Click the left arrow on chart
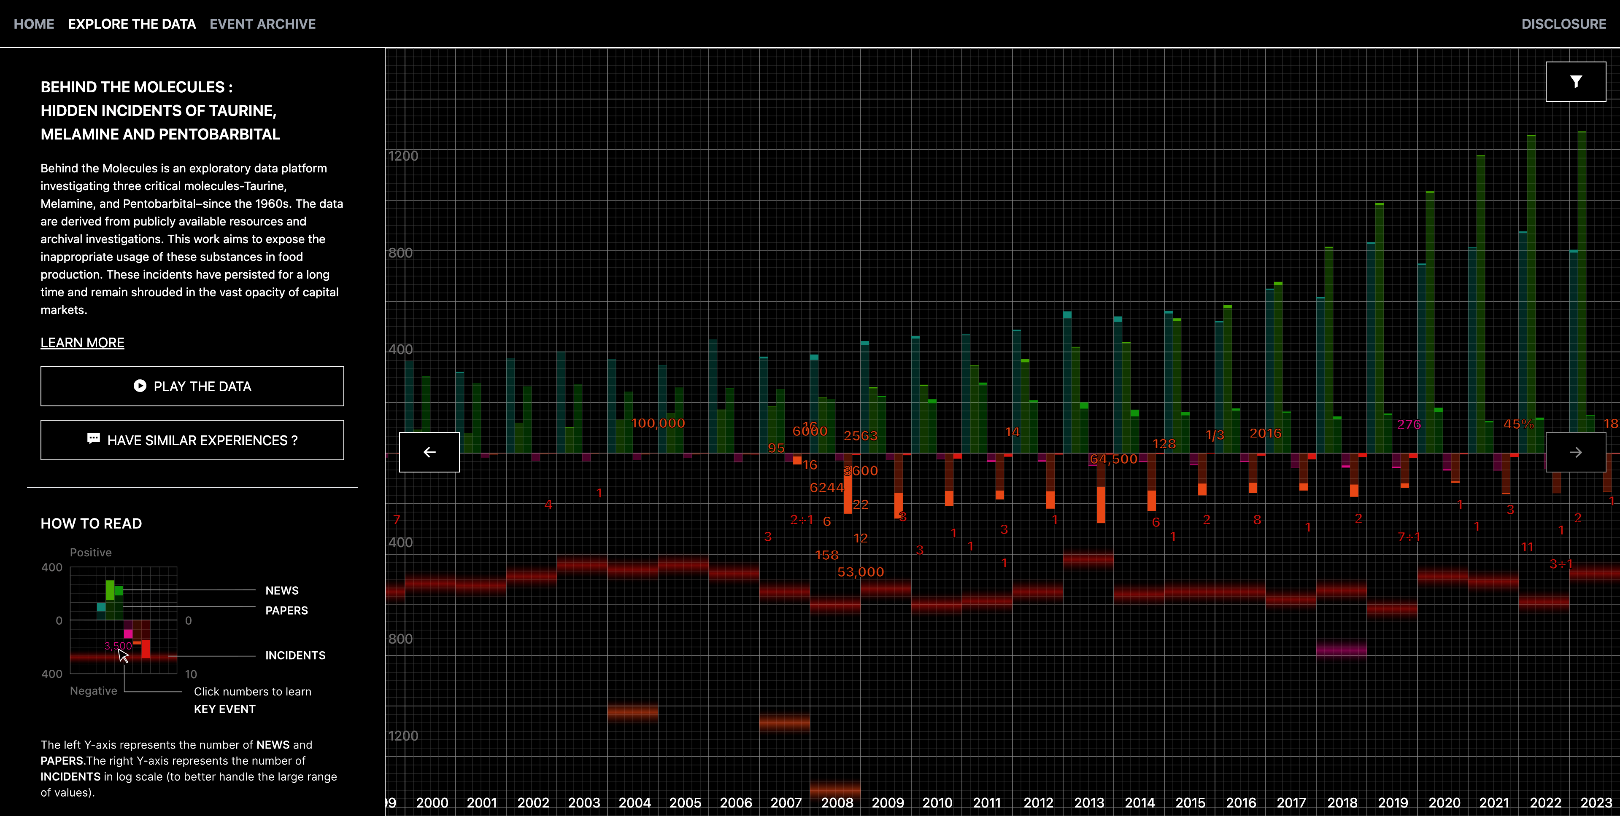Image resolution: width=1620 pixels, height=816 pixels. coord(429,452)
